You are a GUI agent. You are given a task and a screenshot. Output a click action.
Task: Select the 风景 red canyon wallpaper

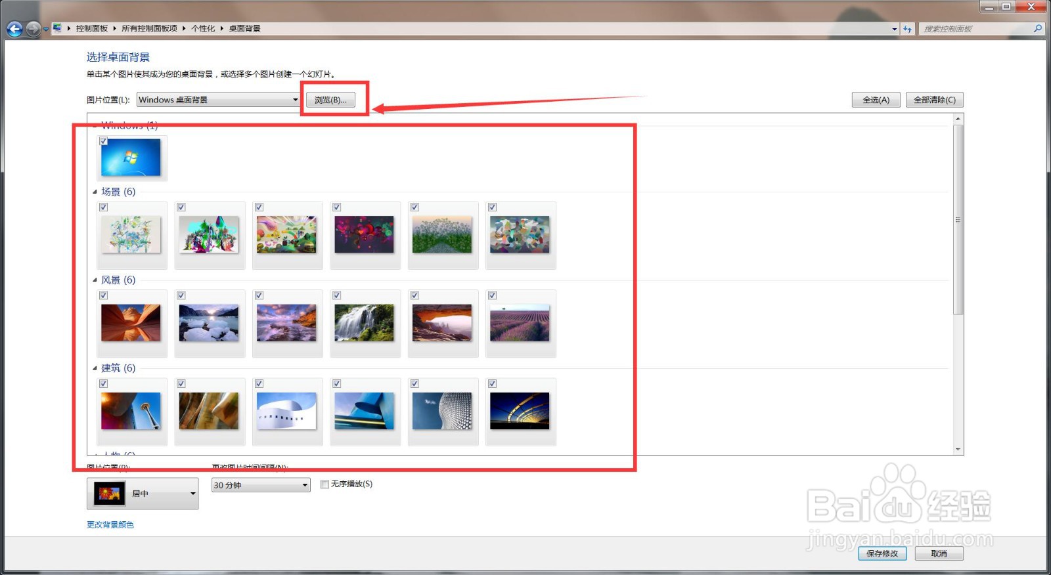pyautogui.click(x=131, y=322)
